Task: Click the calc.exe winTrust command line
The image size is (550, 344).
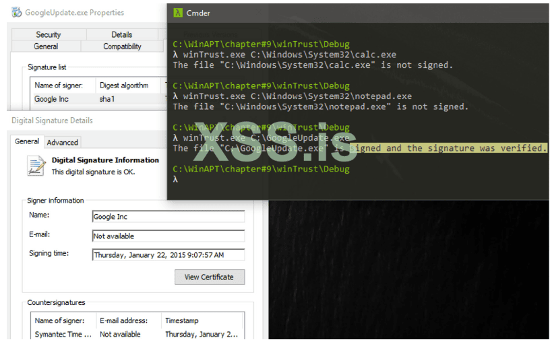Action: click(x=284, y=55)
